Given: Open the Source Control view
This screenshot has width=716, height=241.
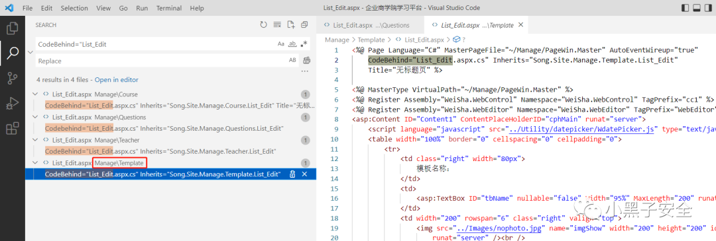Looking at the screenshot, I should [13, 78].
